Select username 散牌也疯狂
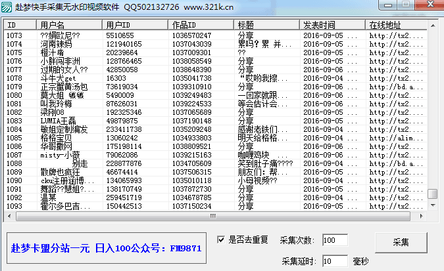 [x=60, y=172]
